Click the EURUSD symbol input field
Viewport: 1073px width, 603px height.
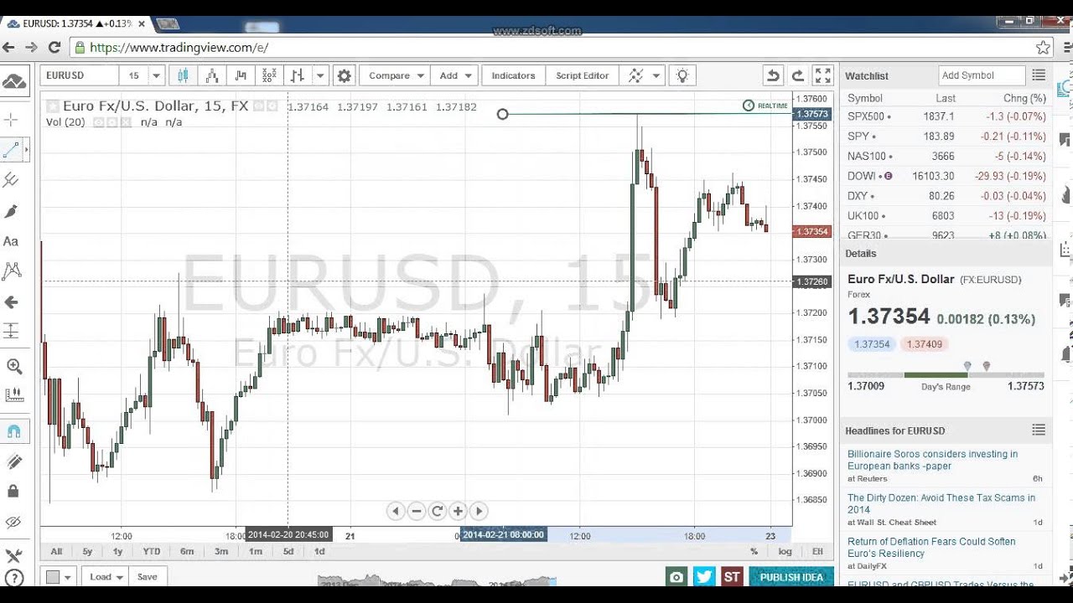pyautogui.click(x=79, y=75)
